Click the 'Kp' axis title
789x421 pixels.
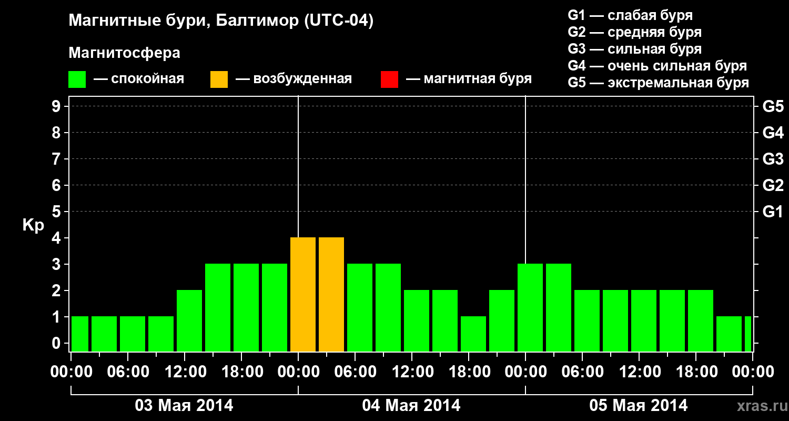(33, 225)
